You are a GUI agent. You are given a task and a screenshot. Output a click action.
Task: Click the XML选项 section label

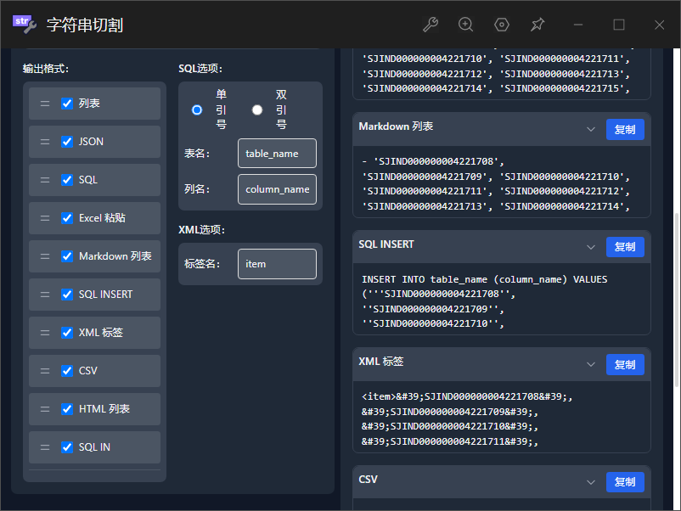(x=201, y=230)
